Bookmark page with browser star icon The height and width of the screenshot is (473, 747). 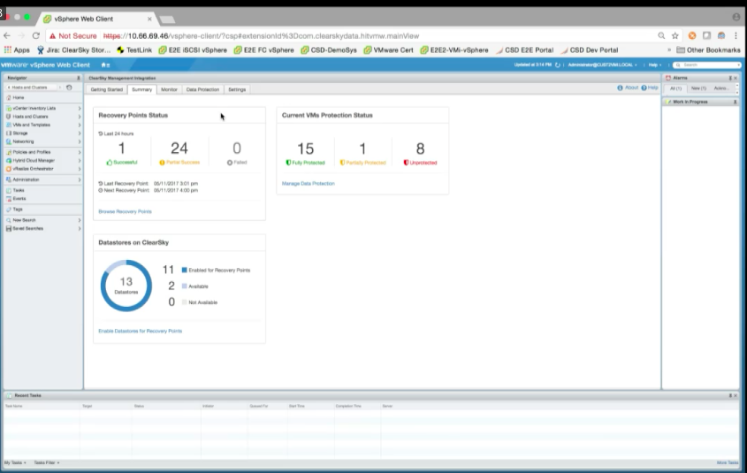675,35
